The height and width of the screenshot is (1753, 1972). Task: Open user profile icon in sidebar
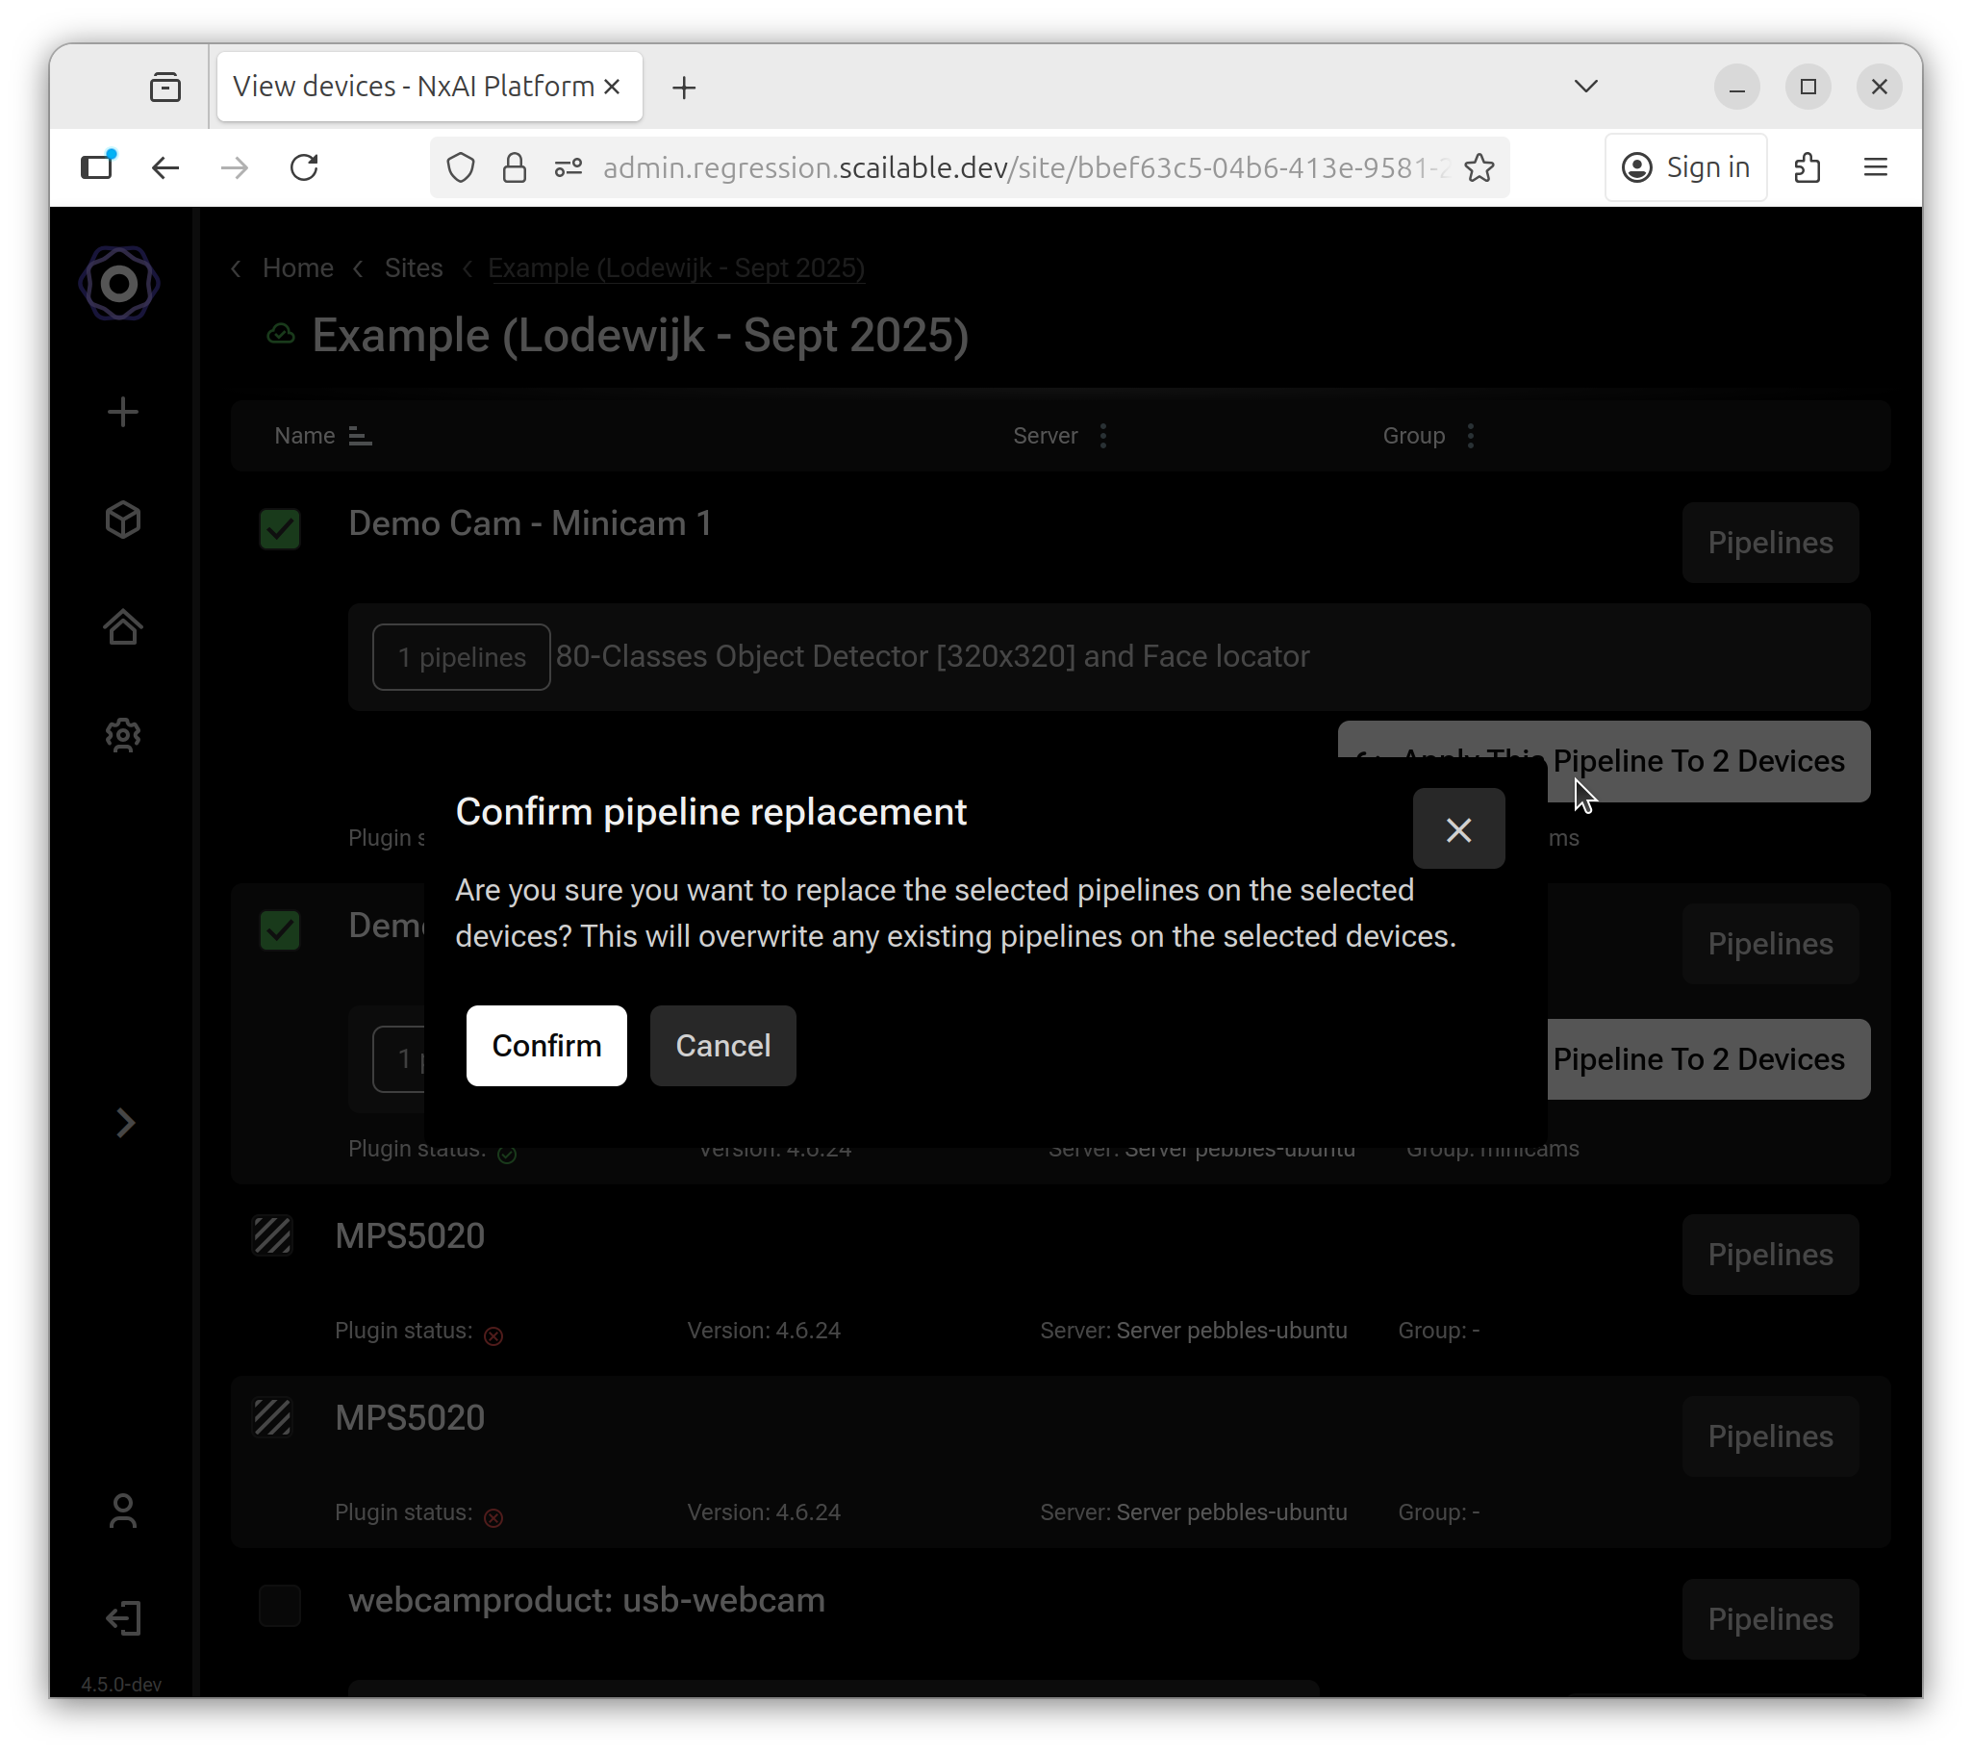[122, 1511]
